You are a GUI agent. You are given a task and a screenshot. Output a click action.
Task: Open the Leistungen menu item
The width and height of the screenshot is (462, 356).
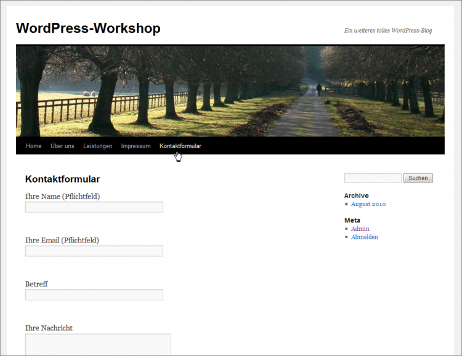(x=97, y=146)
